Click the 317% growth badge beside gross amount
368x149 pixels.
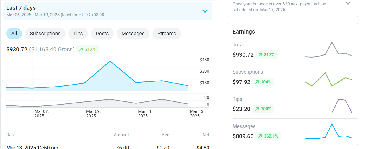[87, 49]
